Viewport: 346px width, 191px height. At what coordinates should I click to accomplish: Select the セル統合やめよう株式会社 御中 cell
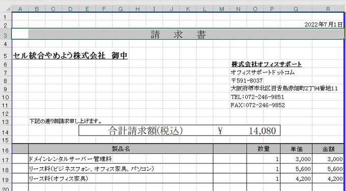(70, 55)
